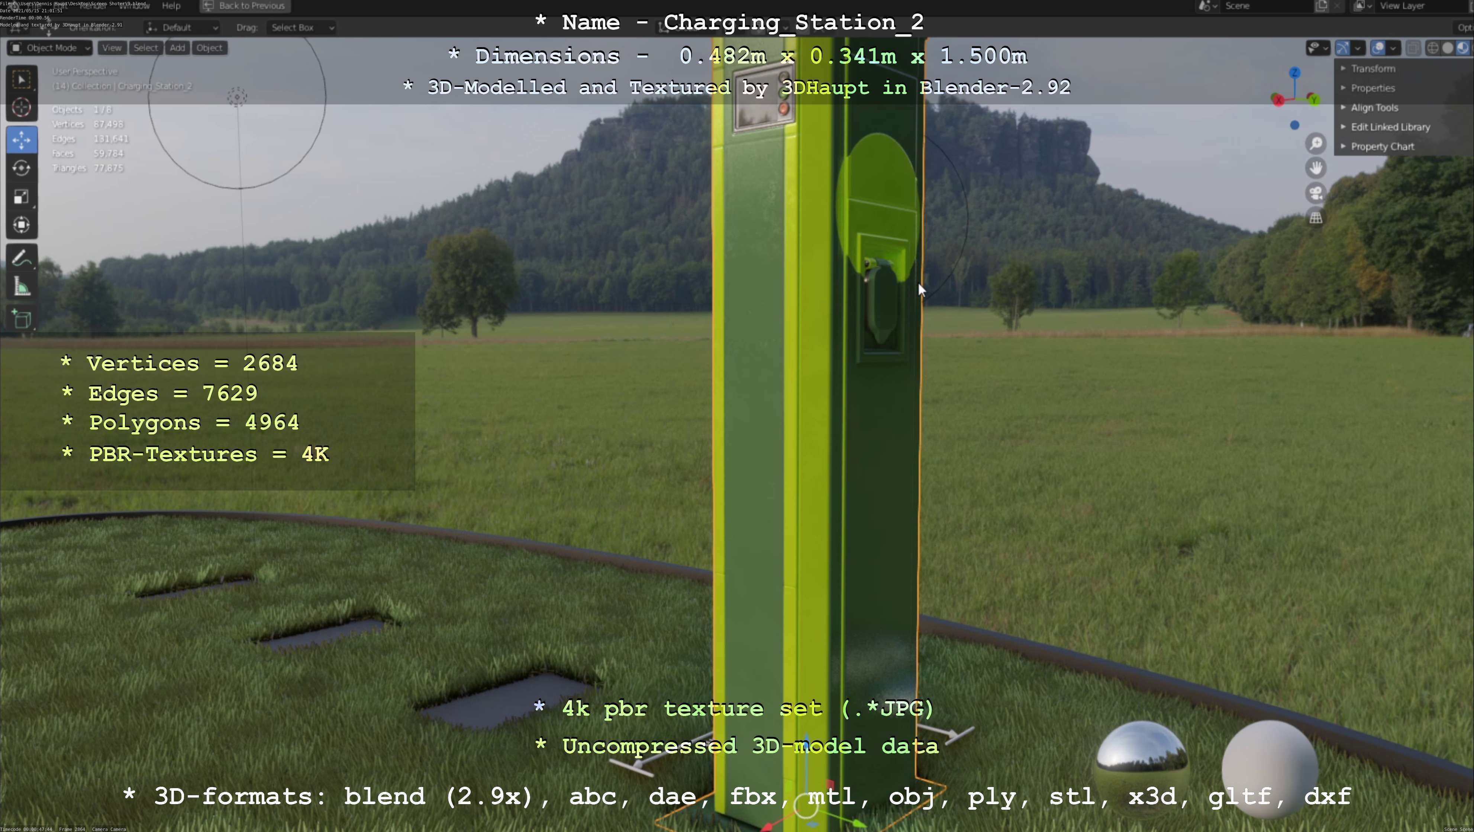
Task: Select the Scale tool
Action: 22,197
